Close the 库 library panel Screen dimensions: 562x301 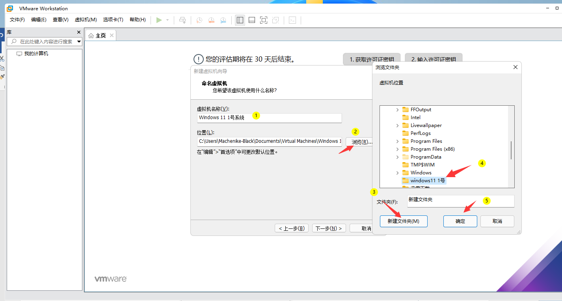point(79,32)
